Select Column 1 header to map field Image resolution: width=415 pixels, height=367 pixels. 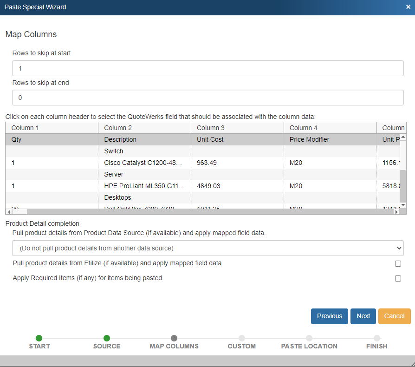(x=52, y=128)
